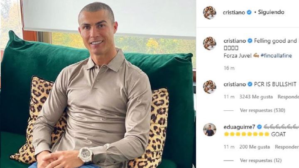Click Responder on eduaguirre7 comment
The width and height of the screenshot is (299, 168).
click(287, 147)
